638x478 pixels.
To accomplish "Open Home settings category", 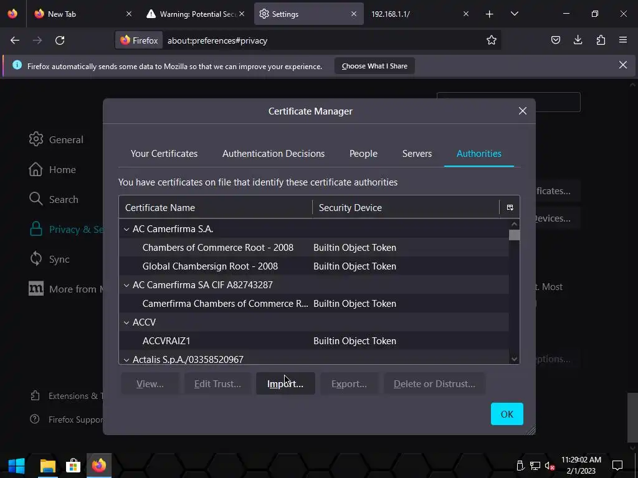I will click(x=52, y=169).
